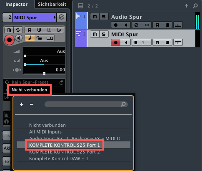Switch to the Sichtbarkeit tab
Viewport: 202px width, 171px height.
(52, 4)
